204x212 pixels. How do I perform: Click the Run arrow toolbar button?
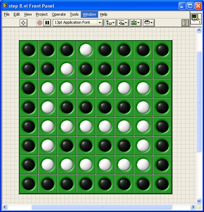coord(23,23)
